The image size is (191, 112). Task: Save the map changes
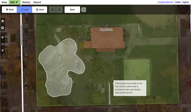tap(72, 9)
